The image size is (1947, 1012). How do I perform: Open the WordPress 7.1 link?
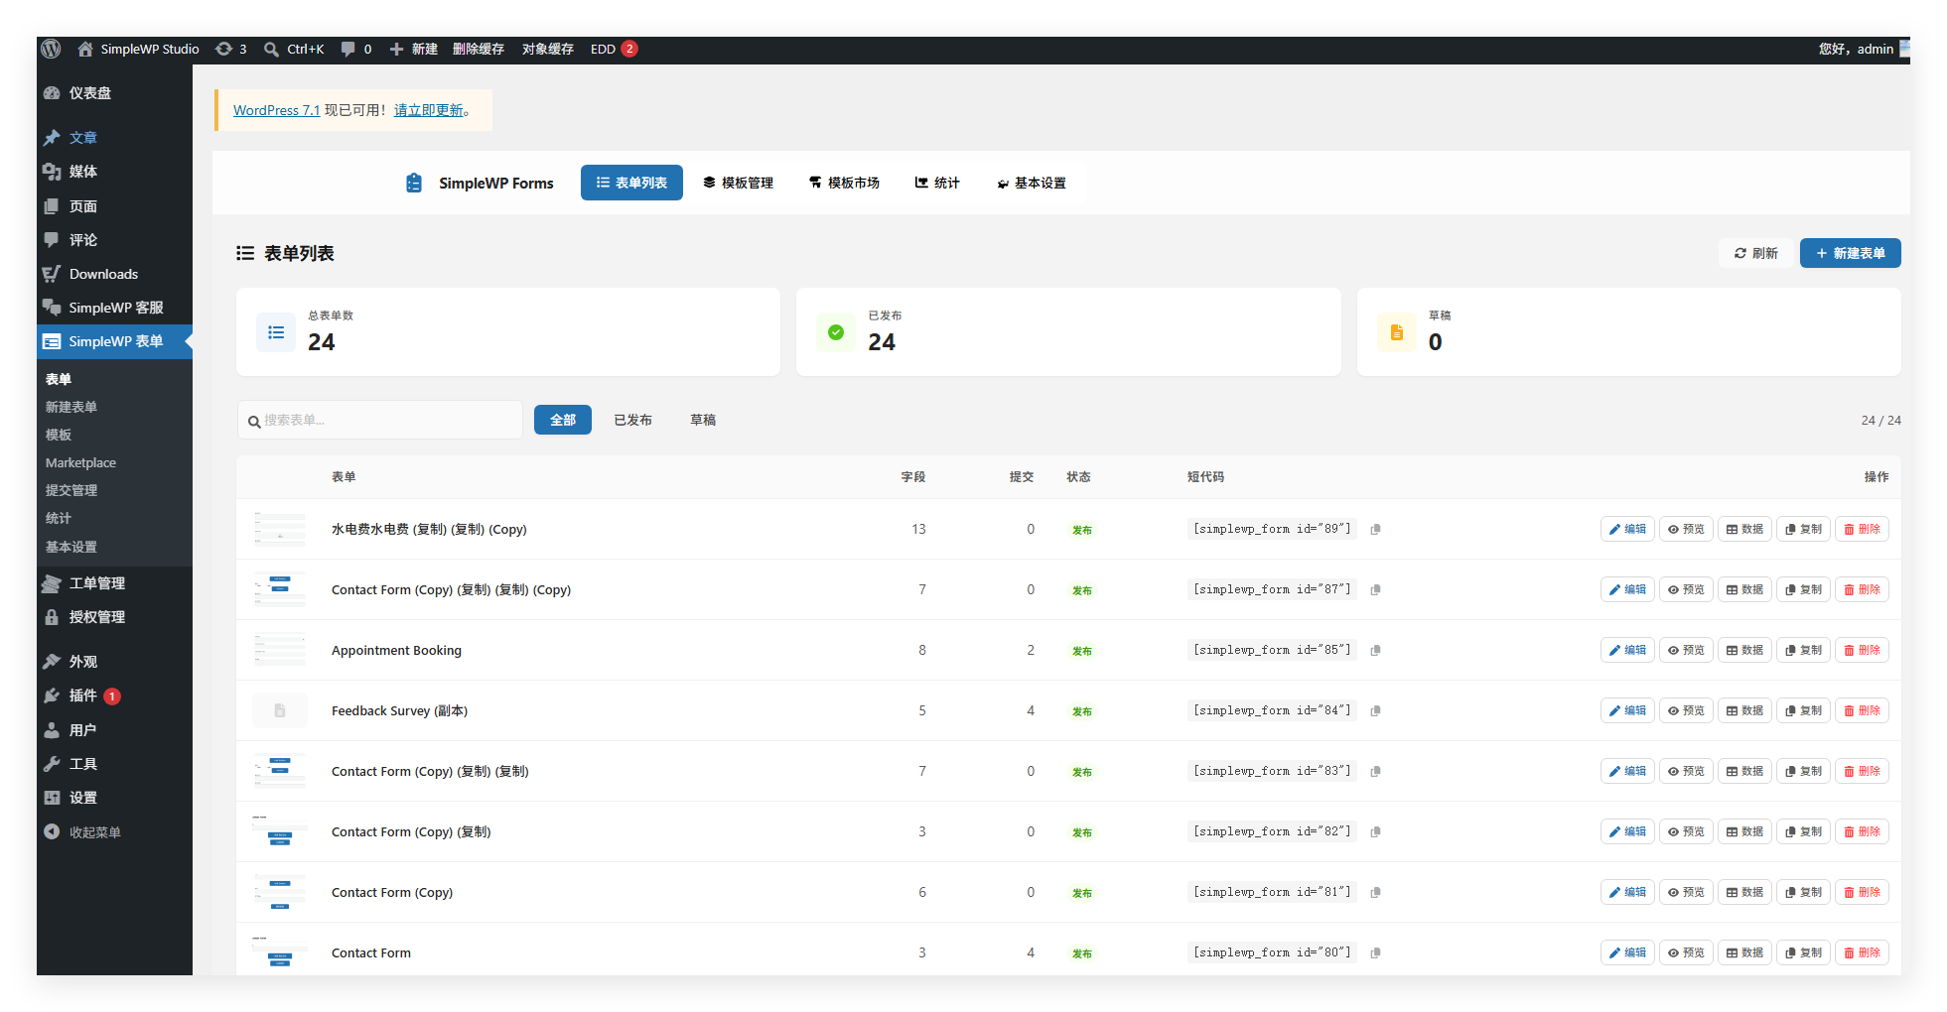tap(276, 110)
